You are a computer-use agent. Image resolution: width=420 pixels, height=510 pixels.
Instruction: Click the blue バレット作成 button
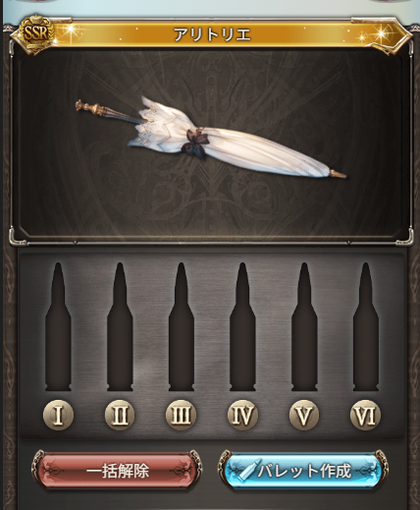coord(303,471)
